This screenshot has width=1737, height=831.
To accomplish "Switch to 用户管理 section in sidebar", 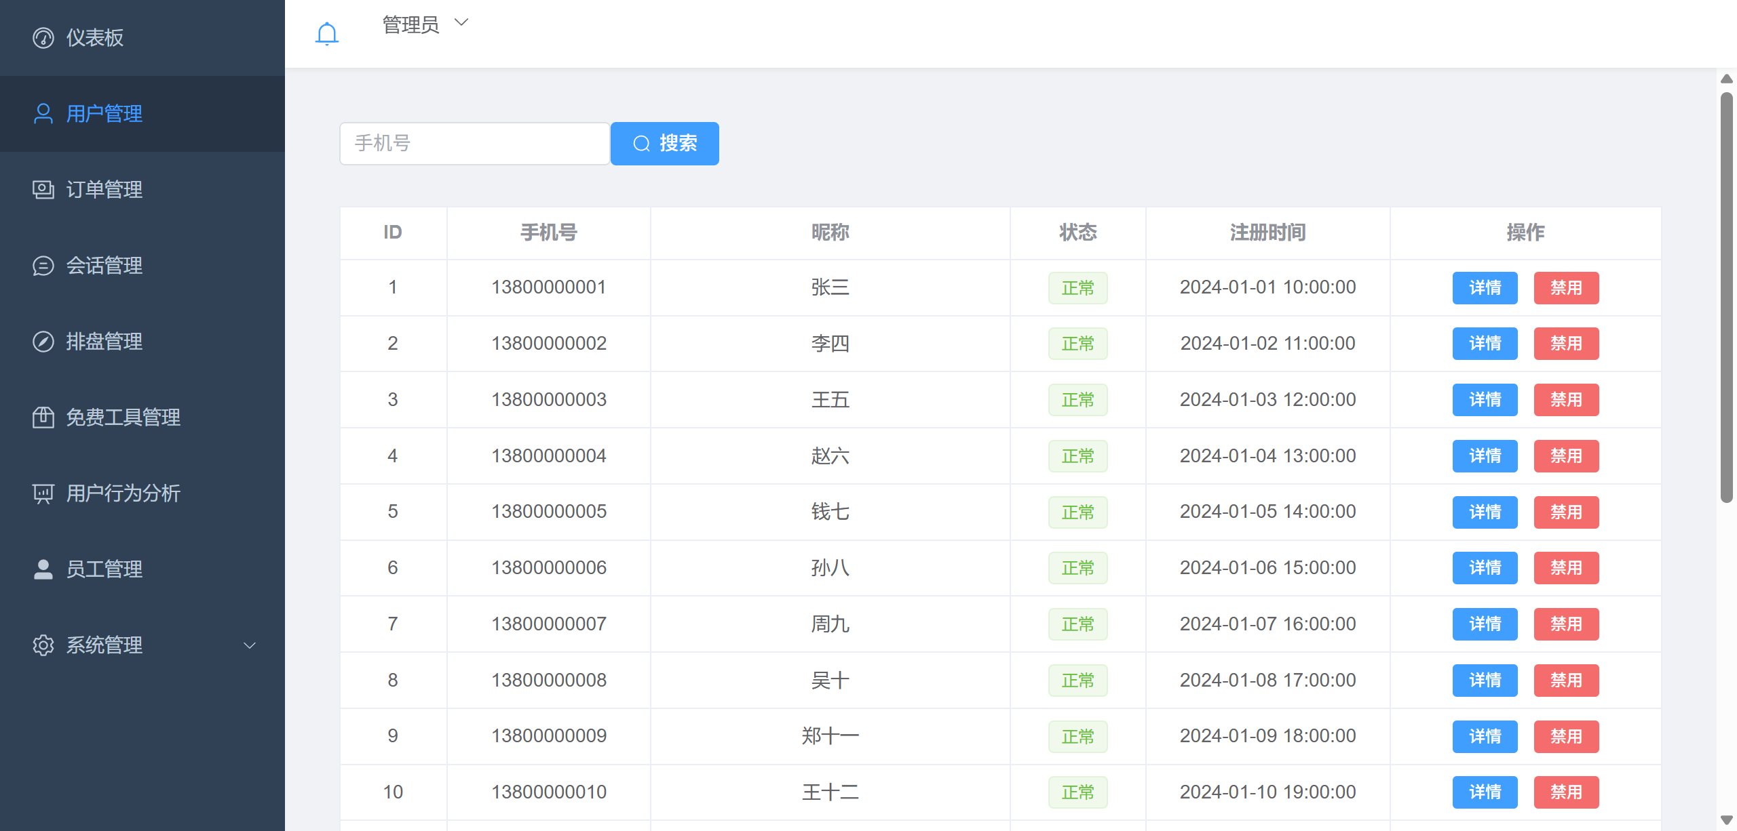I will coord(104,114).
